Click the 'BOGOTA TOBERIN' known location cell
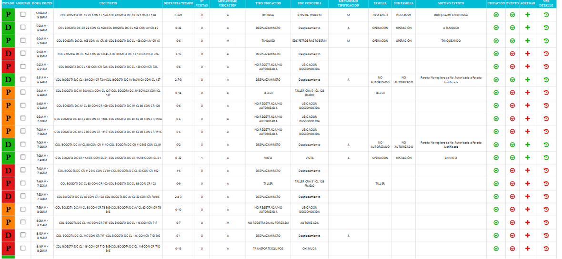Screen dimensions: 562x259 pyautogui.click(x=309, y=15)
